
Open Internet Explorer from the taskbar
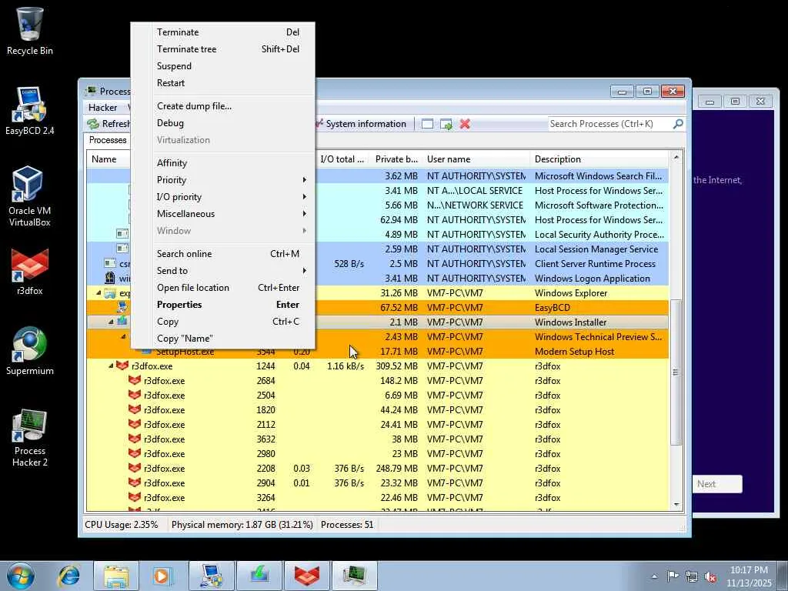[x=68, y=576]
